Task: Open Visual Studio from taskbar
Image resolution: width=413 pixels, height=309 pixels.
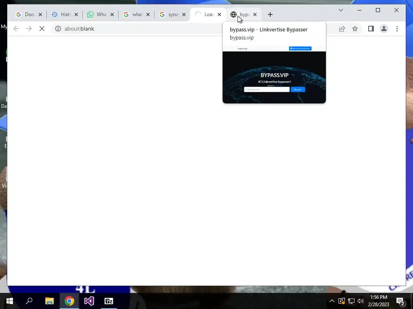Action: point(89,301)
